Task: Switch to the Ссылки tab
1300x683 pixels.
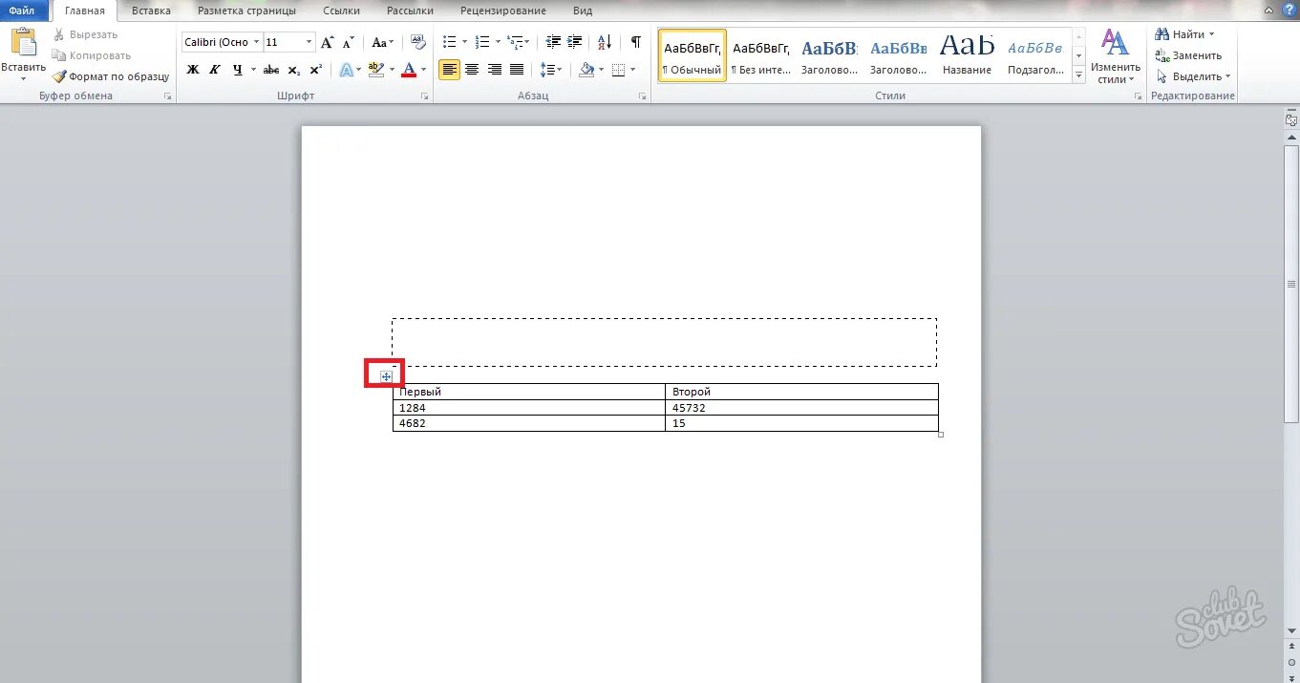Action: 341,11
